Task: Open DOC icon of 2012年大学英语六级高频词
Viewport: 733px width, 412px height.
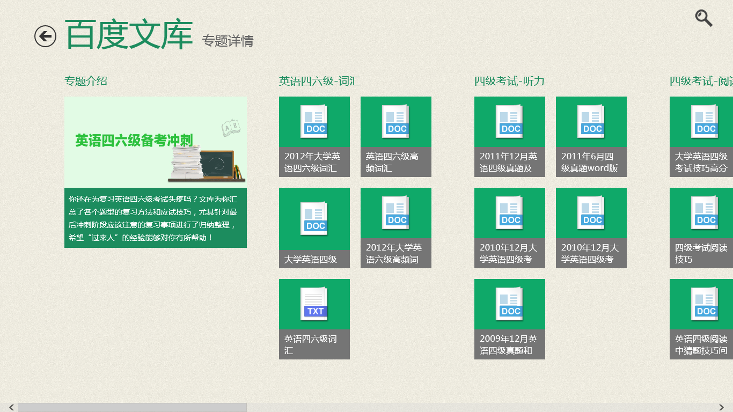Action: click(x=395, y=213)
